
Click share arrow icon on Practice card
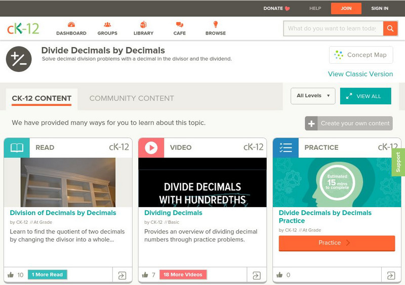click(391, 275)
